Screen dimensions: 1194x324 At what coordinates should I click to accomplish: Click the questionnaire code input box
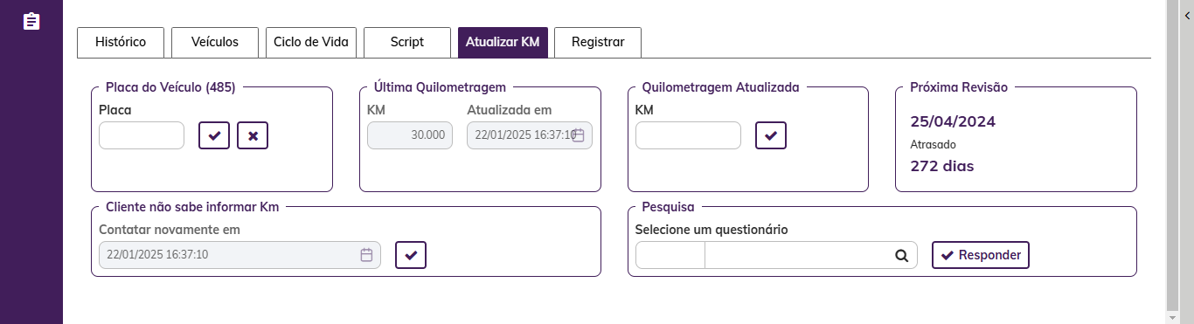670,255
